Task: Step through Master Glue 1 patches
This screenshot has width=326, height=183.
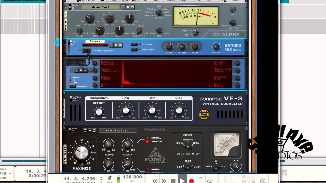Action: (x=123, y=7)
